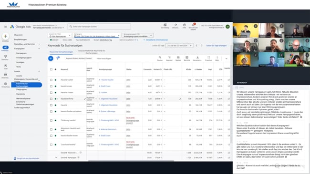Viewport: 310px width, 174px height.
Task: Switch to Ausschließende Keywords für Suchanzeigen tab
Action: [92, 52]
